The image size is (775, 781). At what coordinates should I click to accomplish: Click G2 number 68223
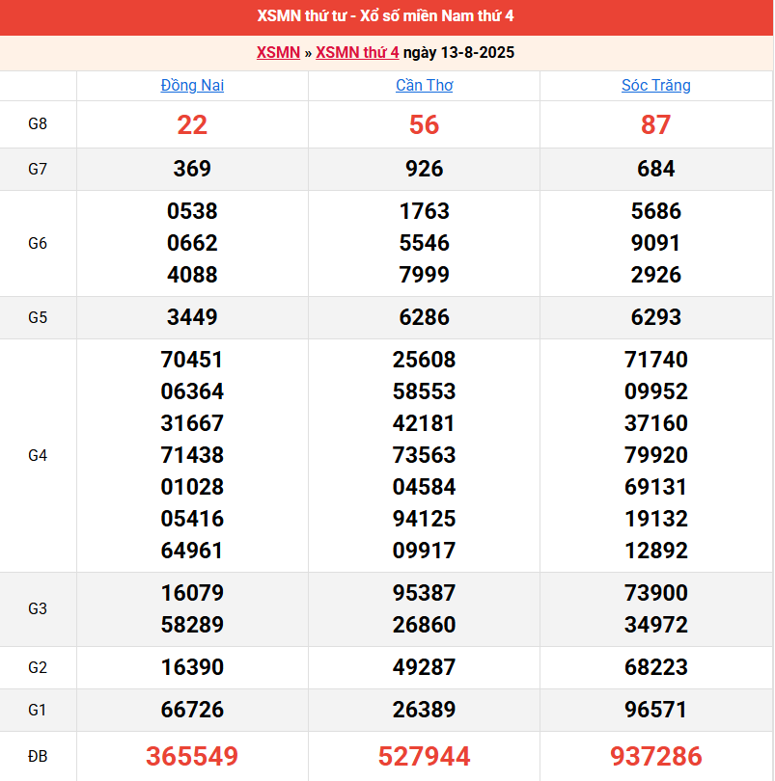(x=656, y=667)
